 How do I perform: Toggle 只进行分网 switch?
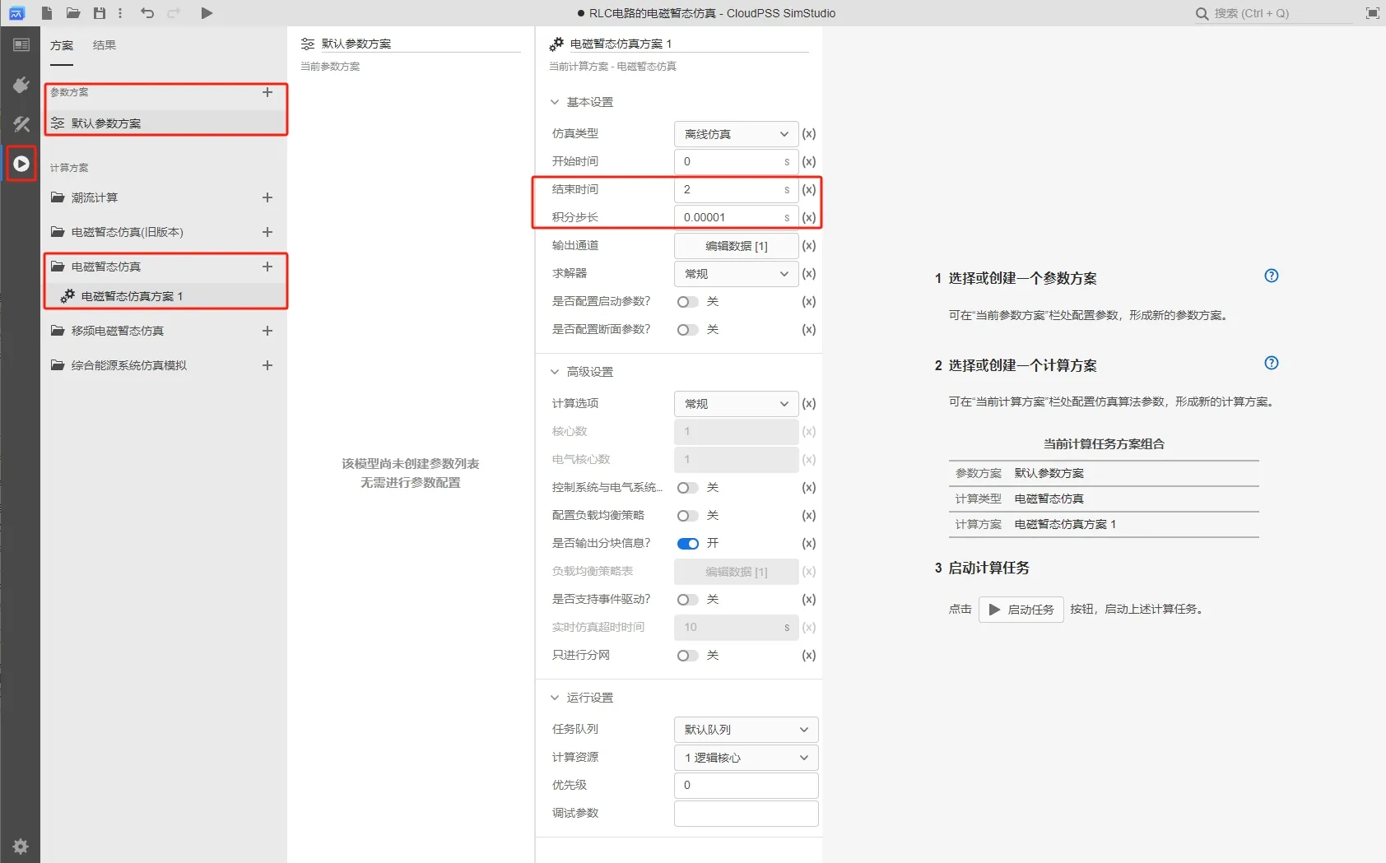(687, 656)
